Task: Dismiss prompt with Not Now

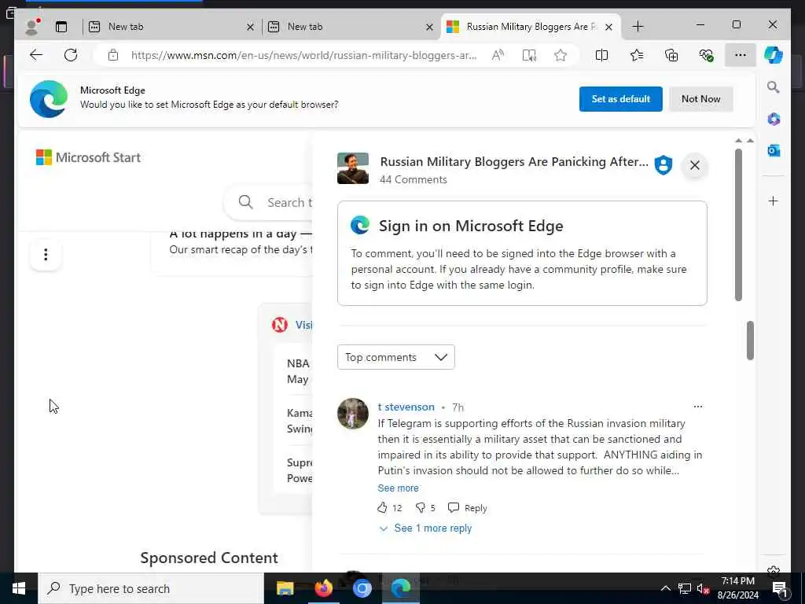Action: point(700,98)
